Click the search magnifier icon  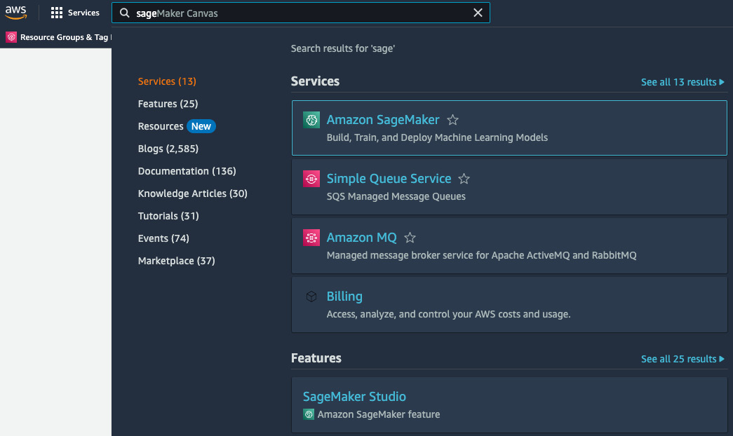click(x=124, y=13)
